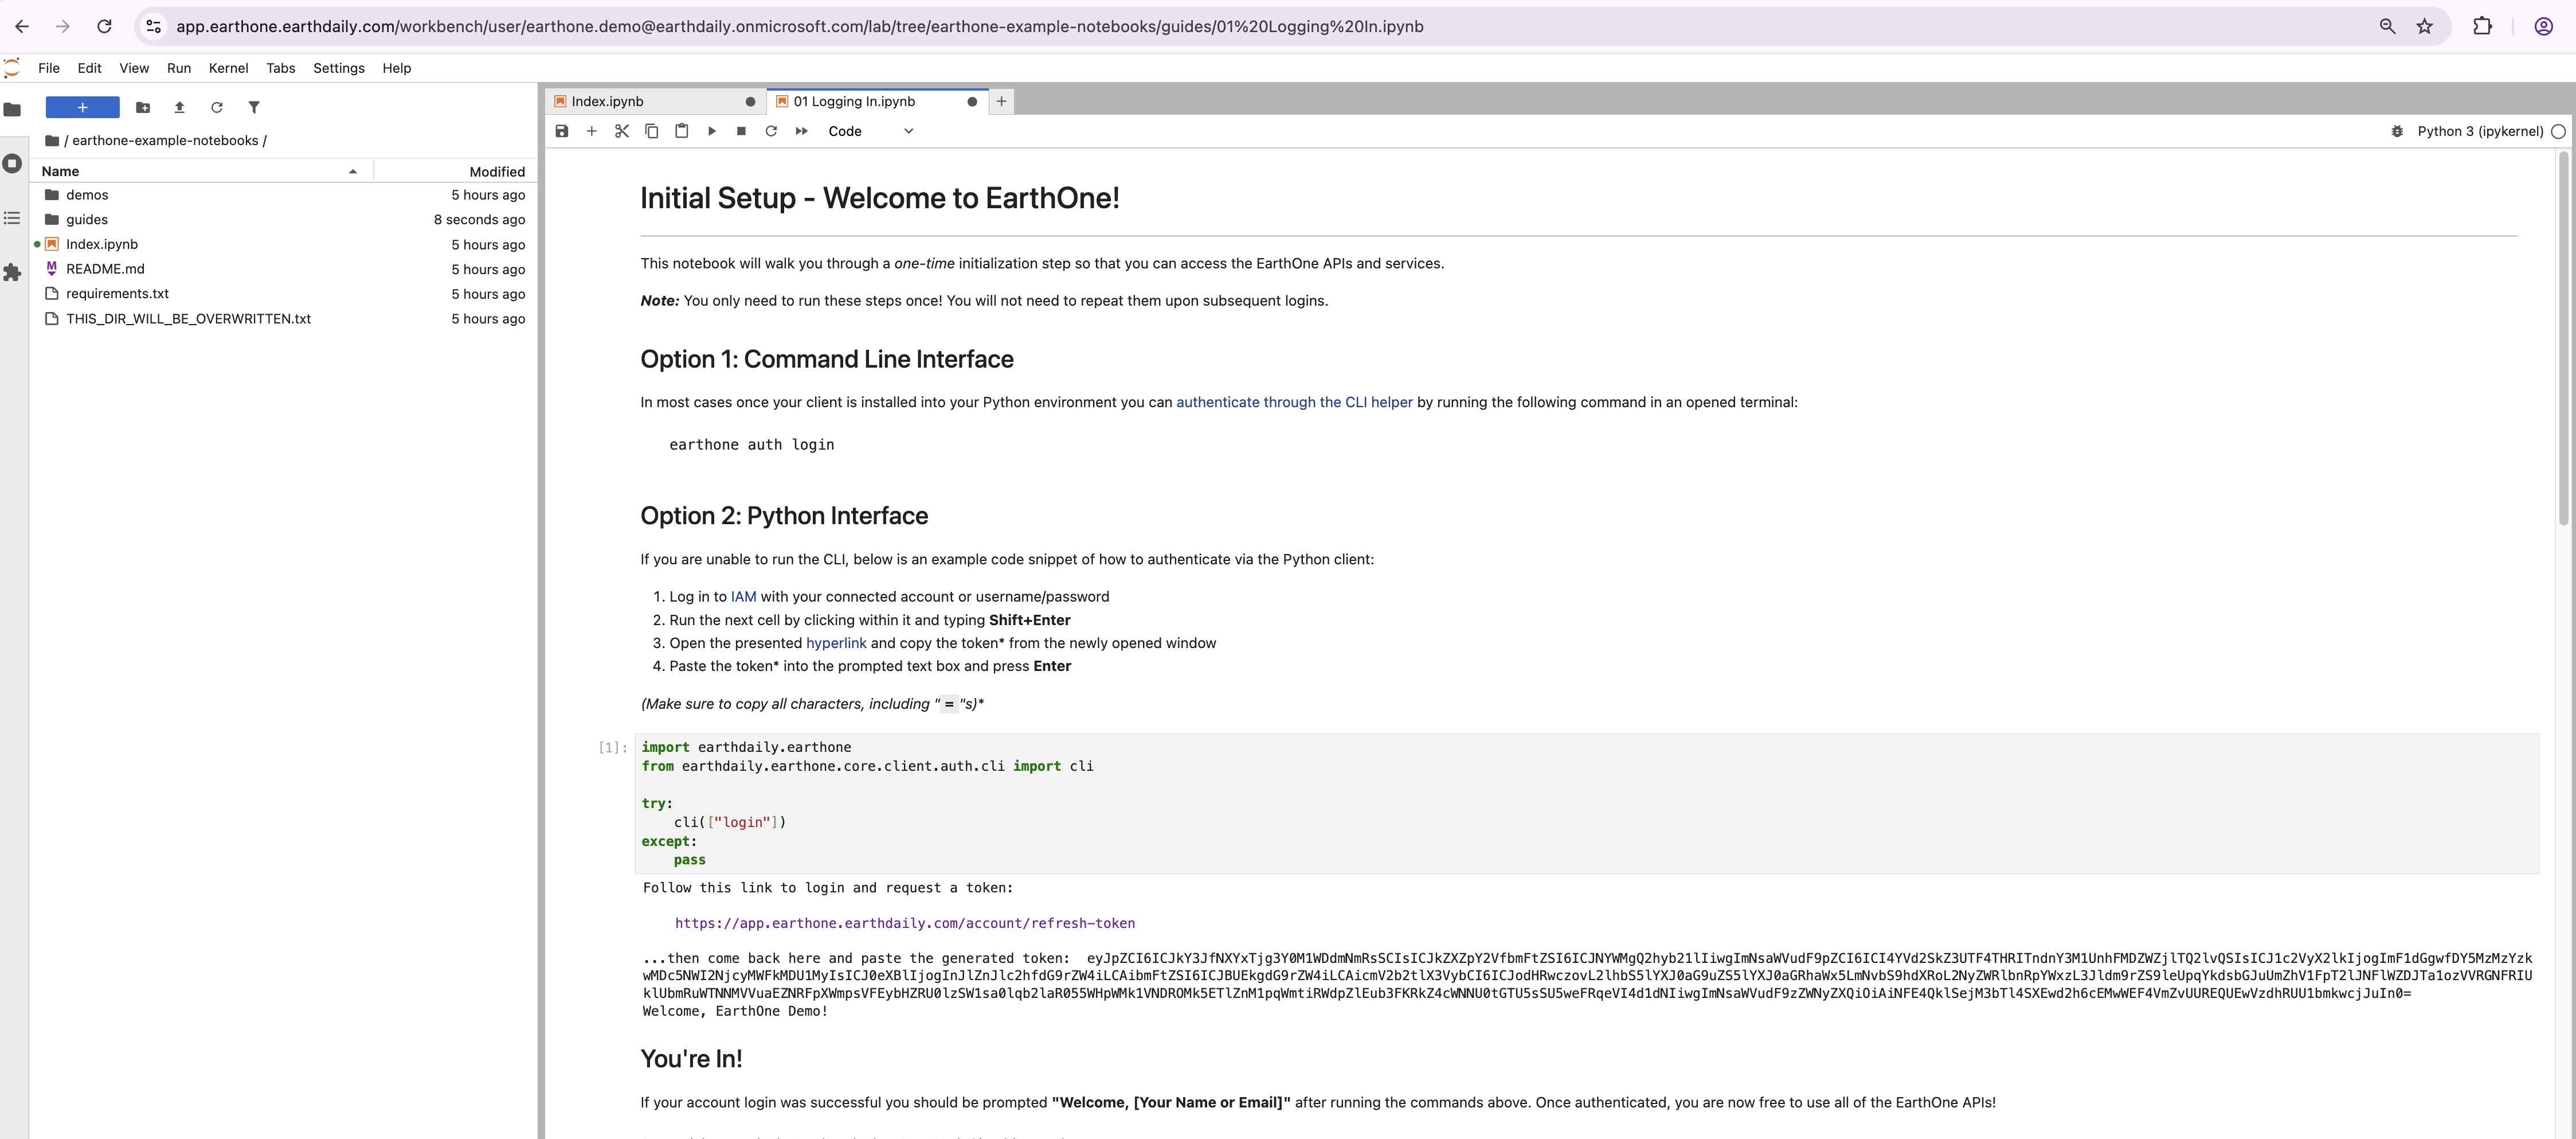Reload the page with the browser reload icon
2576x1139 pixels.
[104, 27]
